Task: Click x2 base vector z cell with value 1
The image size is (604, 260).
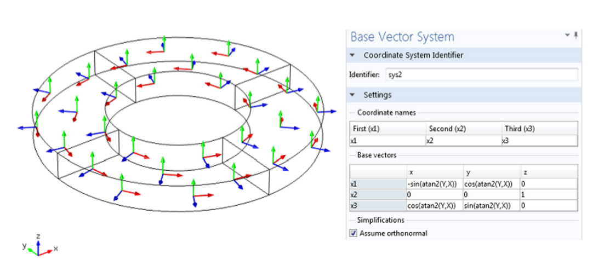Action: (549, 194)
